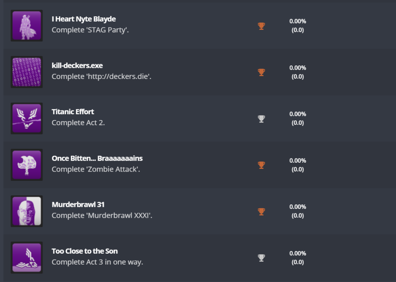Open Once Bitten... Braaaaaaains trophy title

(x=97, y=158)
